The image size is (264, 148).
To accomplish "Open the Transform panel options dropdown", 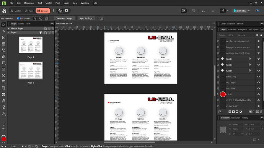I will (262, 118).
